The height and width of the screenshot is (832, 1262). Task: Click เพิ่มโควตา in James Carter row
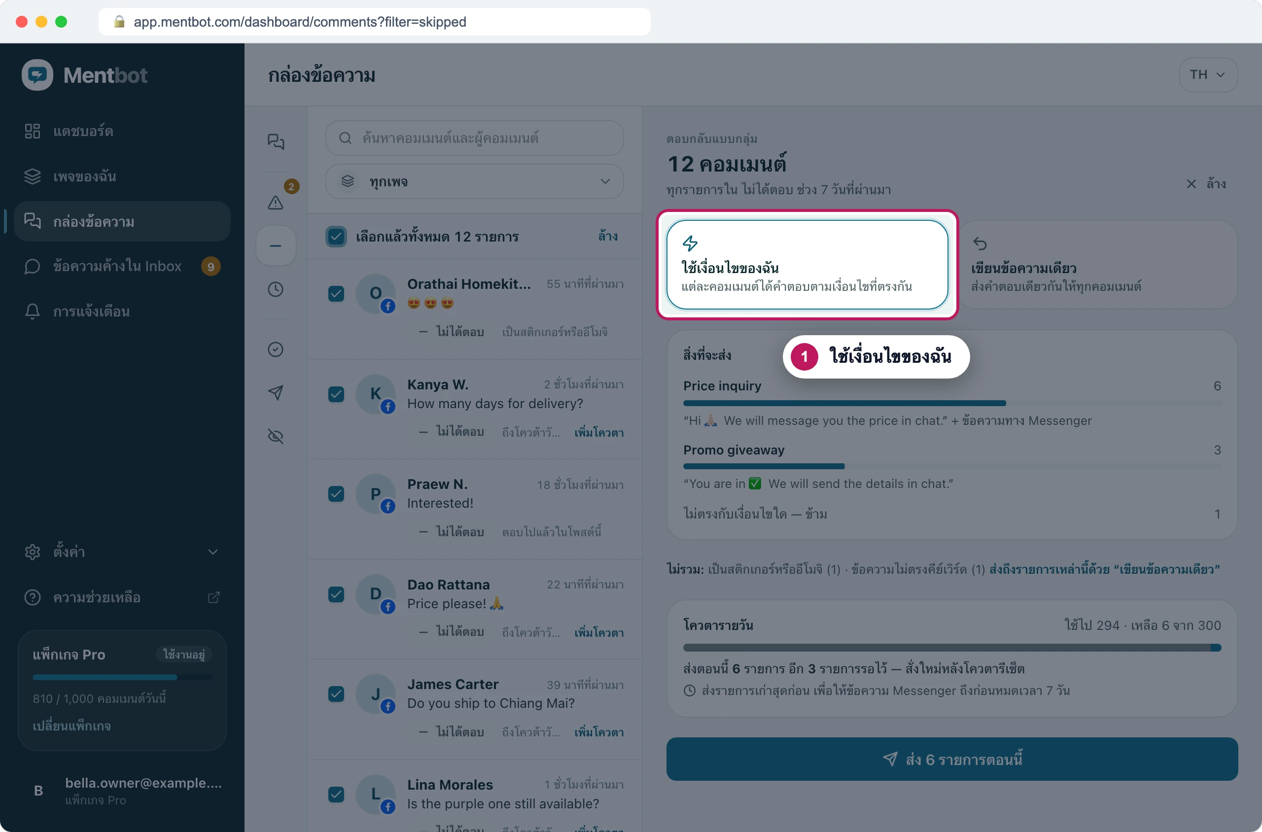[599, 732]
